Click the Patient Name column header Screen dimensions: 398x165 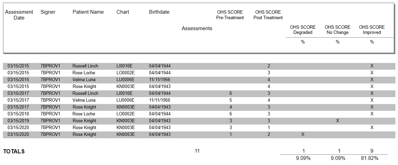tap(88, 12)
